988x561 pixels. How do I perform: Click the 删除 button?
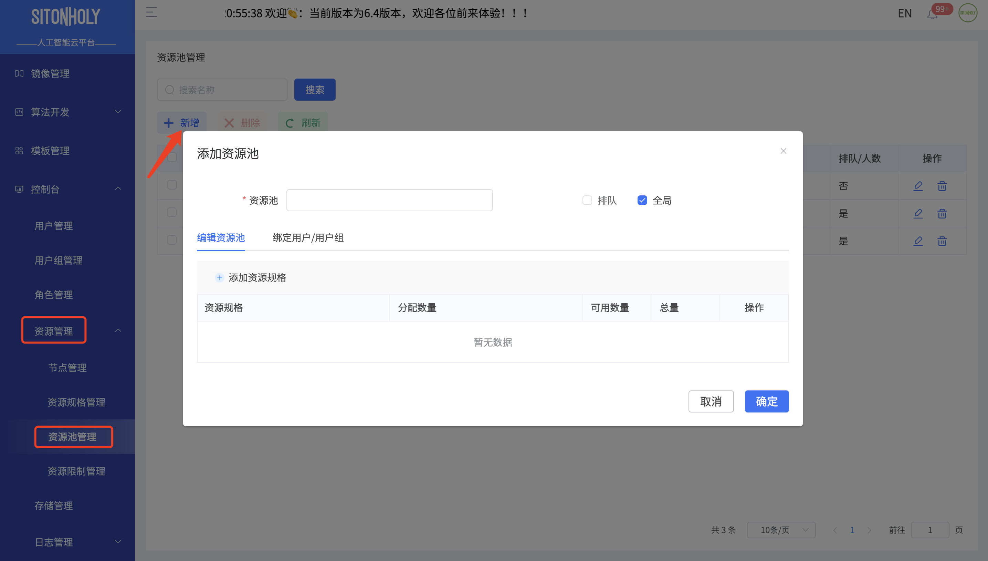(242, 123)
